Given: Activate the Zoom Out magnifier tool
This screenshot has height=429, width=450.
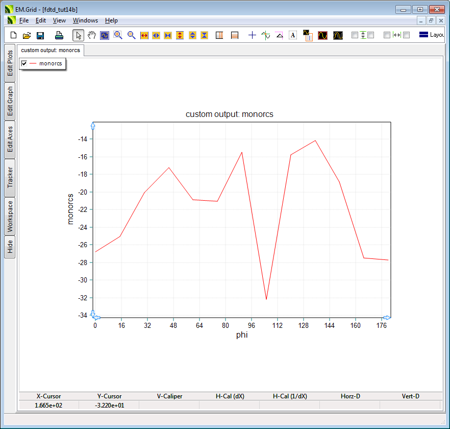Looking at the screenshot, I should coord(131,35).
